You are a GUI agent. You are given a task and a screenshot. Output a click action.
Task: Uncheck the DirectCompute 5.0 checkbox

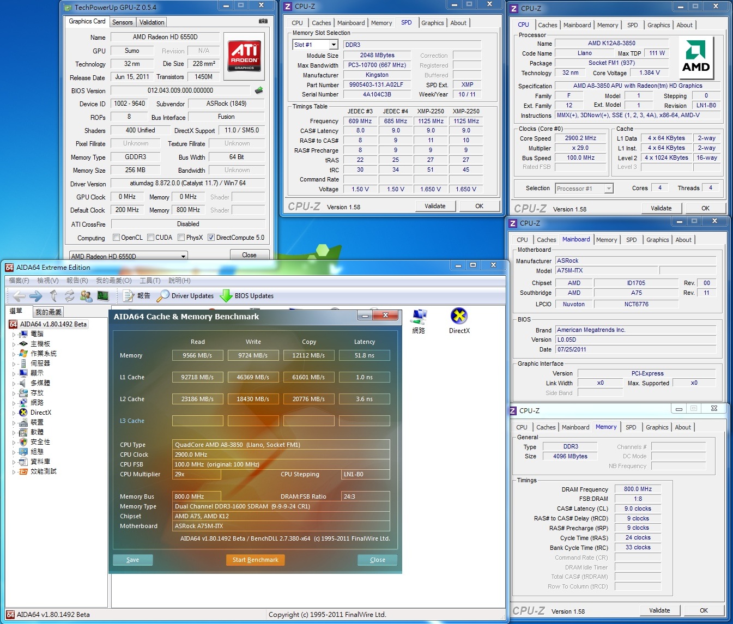211,238
